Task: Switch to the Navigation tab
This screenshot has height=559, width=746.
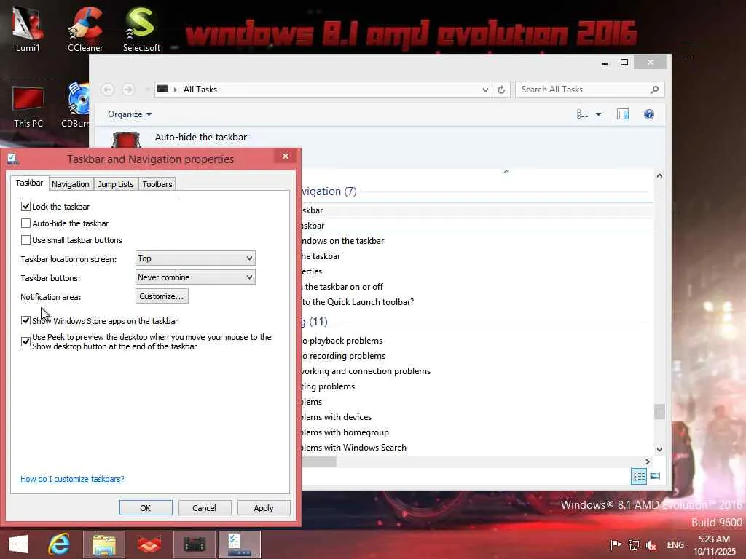Action: pos(71,184)
